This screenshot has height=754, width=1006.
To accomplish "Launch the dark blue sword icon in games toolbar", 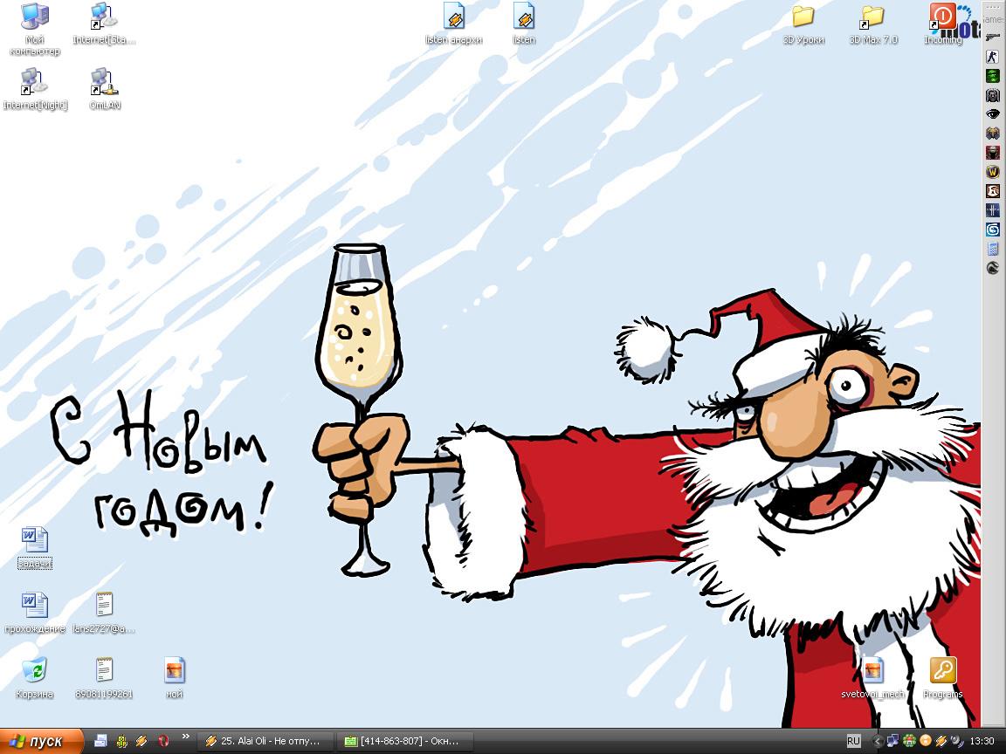I will tap(993, 210).
